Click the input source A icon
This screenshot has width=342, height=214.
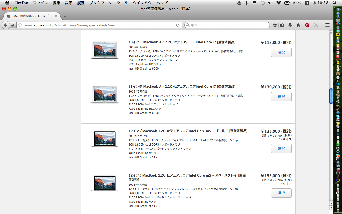[x=307, y=3]
